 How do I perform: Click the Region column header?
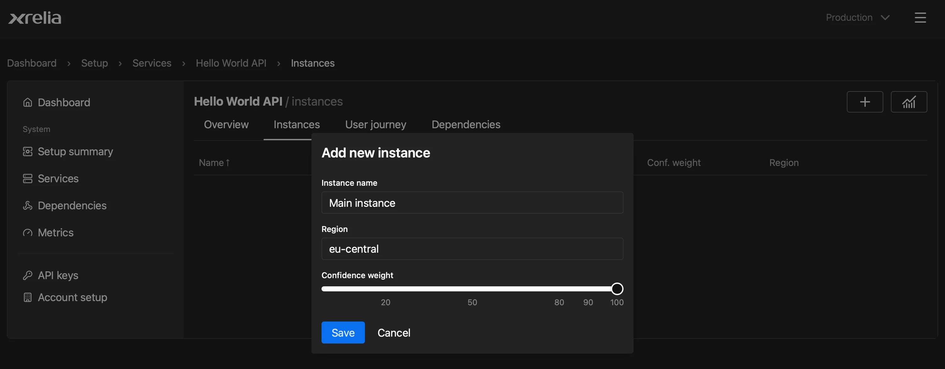(784, 163)
